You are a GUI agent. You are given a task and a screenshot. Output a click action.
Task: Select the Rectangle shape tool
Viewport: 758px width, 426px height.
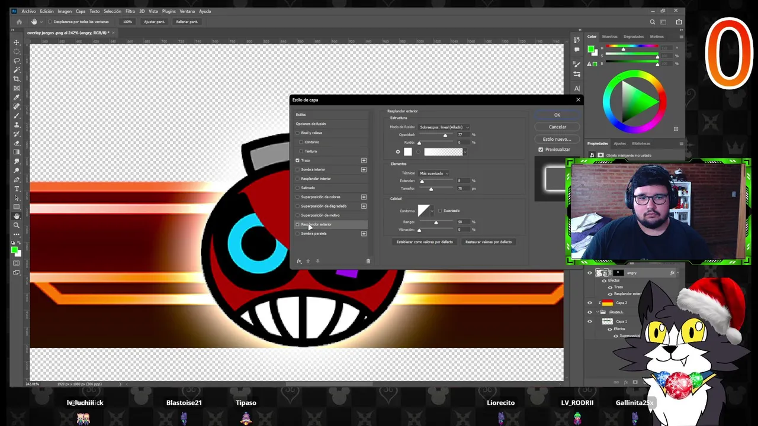[17, 207]
